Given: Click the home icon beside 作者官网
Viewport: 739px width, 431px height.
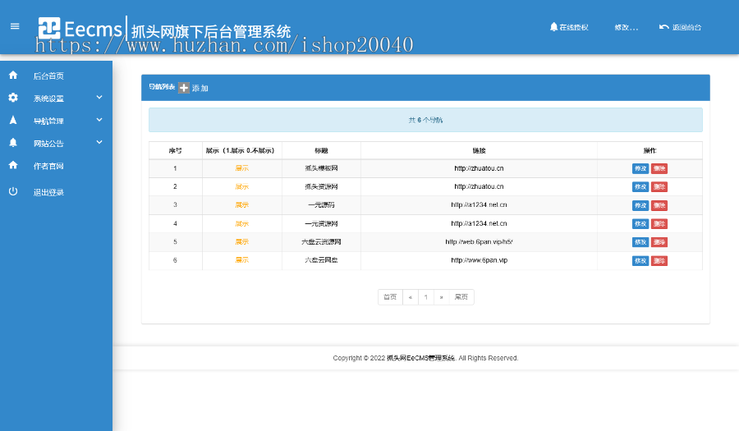Looking at the screenshot, I should tap(13, 165).
